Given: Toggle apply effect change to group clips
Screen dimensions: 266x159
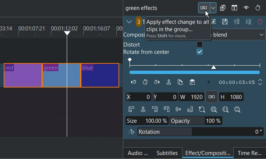Looking at the screenshot, I should pyautogui.click(x=204, y=8).
